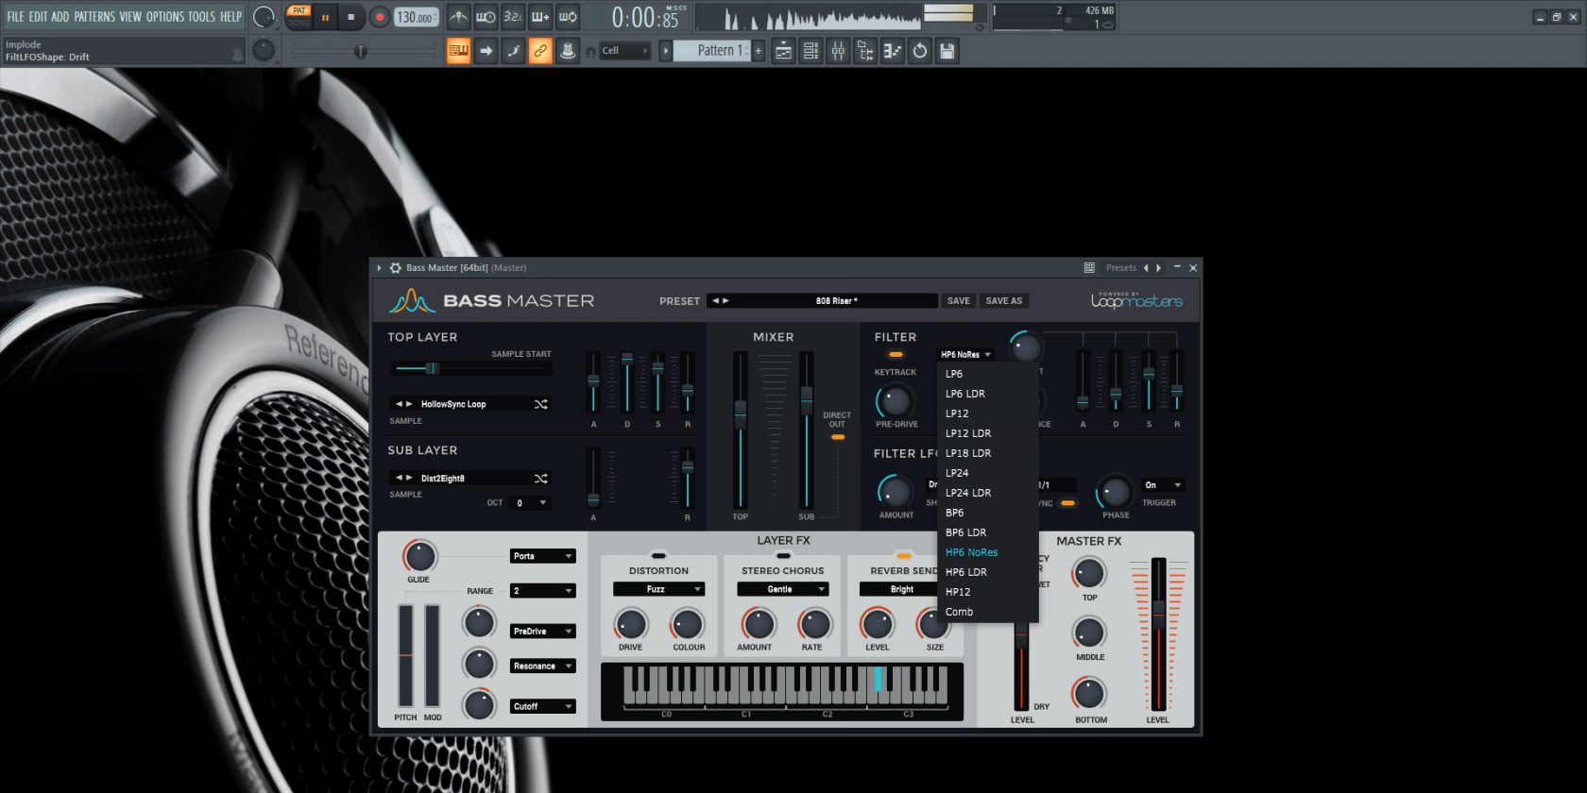Click the Pattern 1 selector
This screenshot has width=1587, height=793.
click(x=712, y=51)
